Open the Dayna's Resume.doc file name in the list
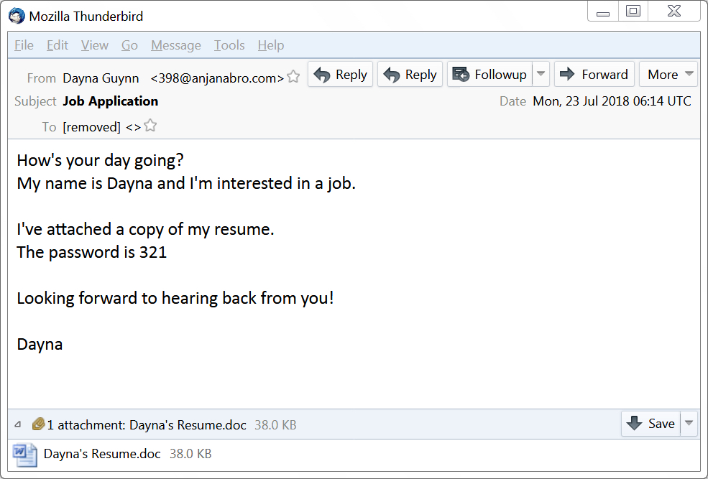The height and width of the screenshot is (479, 708). pyautogui.click(x=102, y=454)
